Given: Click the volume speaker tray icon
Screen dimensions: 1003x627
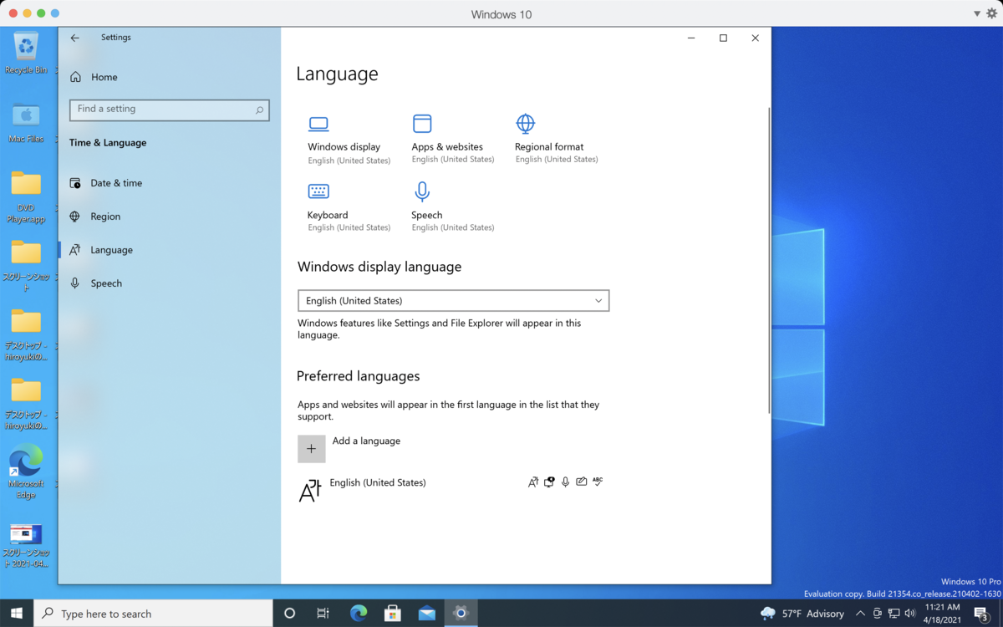Looking at the screenshot, I should 909,614.
